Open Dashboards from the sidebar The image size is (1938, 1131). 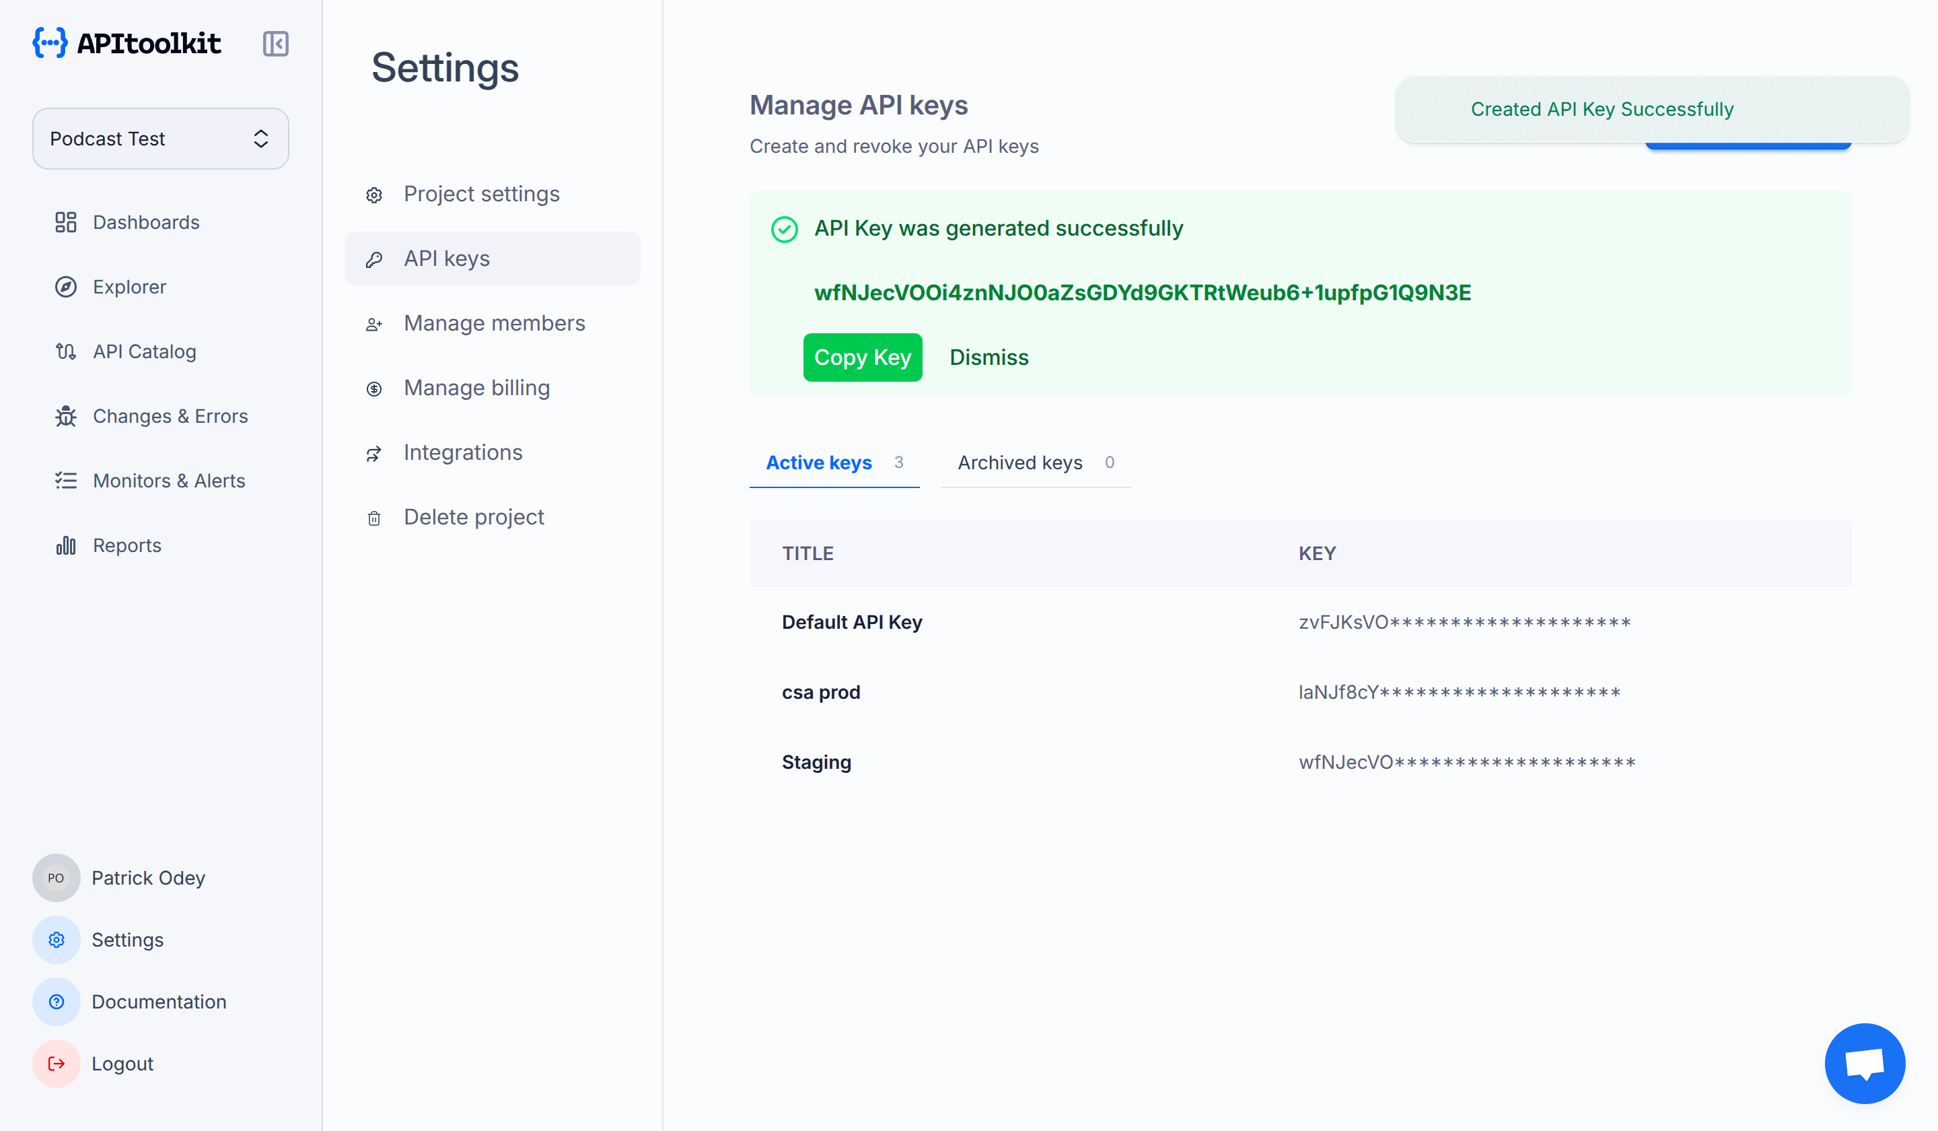click(x=146, y=221)
